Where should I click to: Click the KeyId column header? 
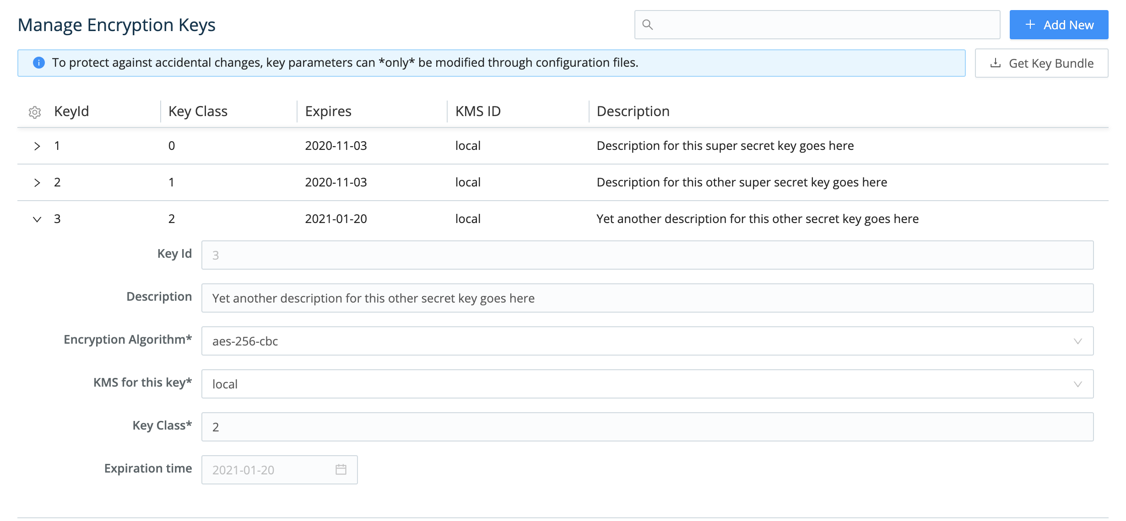click(71, 111)
